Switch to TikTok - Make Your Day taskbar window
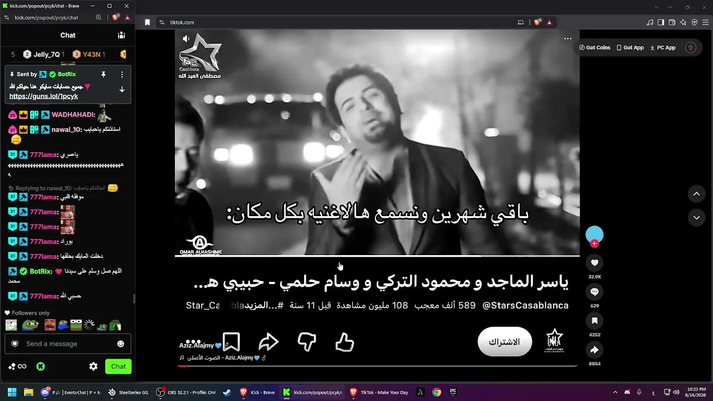The width and height of the screenshot is (713, 401). click(x=379, y=392)
